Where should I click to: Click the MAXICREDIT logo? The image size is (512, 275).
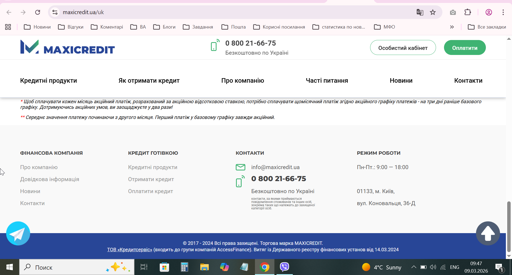coord(67,47)
